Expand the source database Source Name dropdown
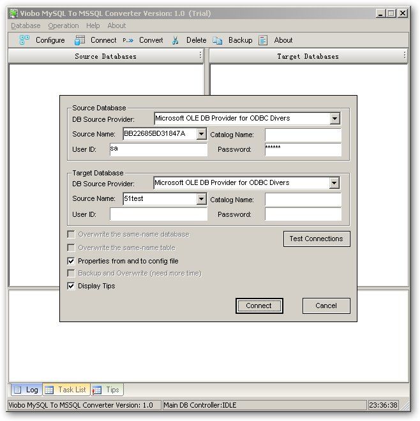This screenshot has width=420, height=421. (201, 134)
